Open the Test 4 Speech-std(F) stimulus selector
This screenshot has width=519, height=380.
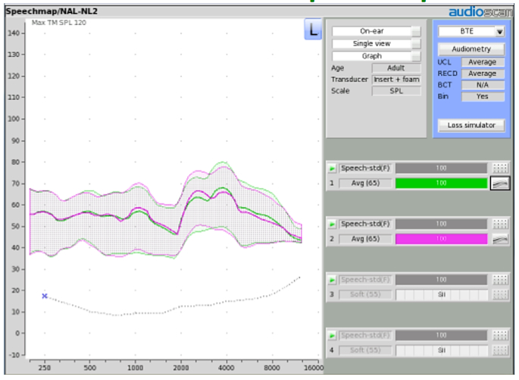365,335
